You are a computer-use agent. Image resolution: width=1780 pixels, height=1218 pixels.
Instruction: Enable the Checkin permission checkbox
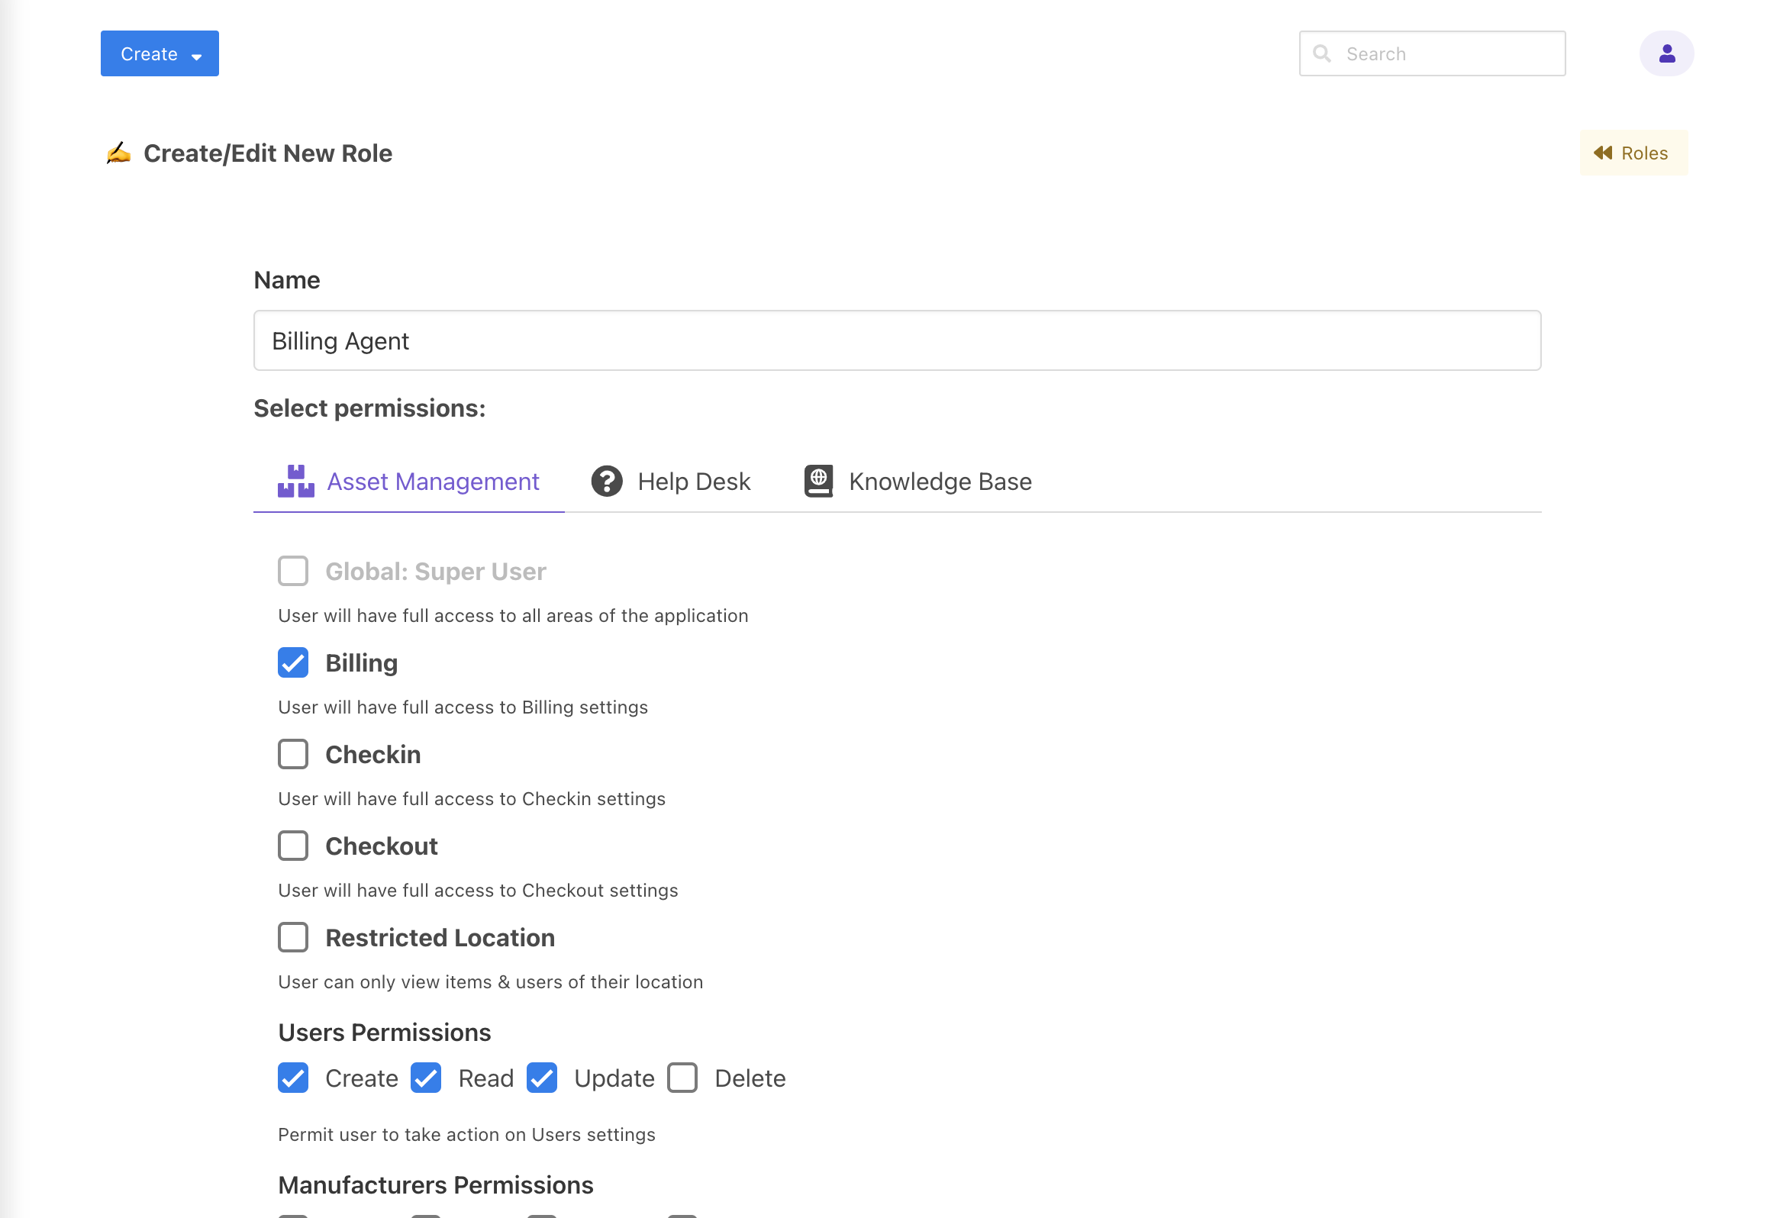293,755
